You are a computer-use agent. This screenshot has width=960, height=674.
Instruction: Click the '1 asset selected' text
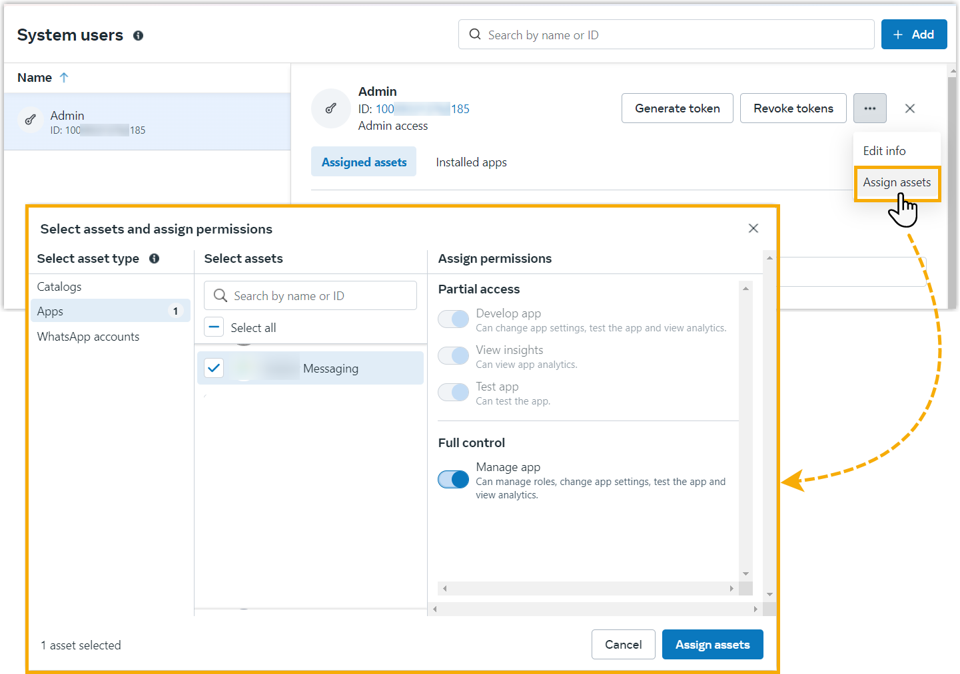[81, 645]
